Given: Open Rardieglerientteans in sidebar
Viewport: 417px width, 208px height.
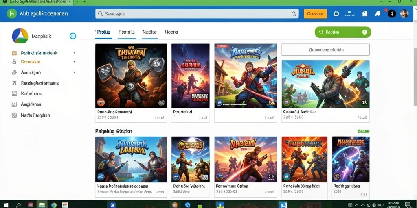Looking at the screenshot, I should pos(40,83).
